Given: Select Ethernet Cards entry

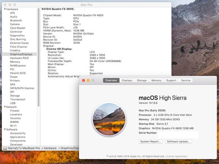Looking at the screenshot, I should click(x=19, y=43).
